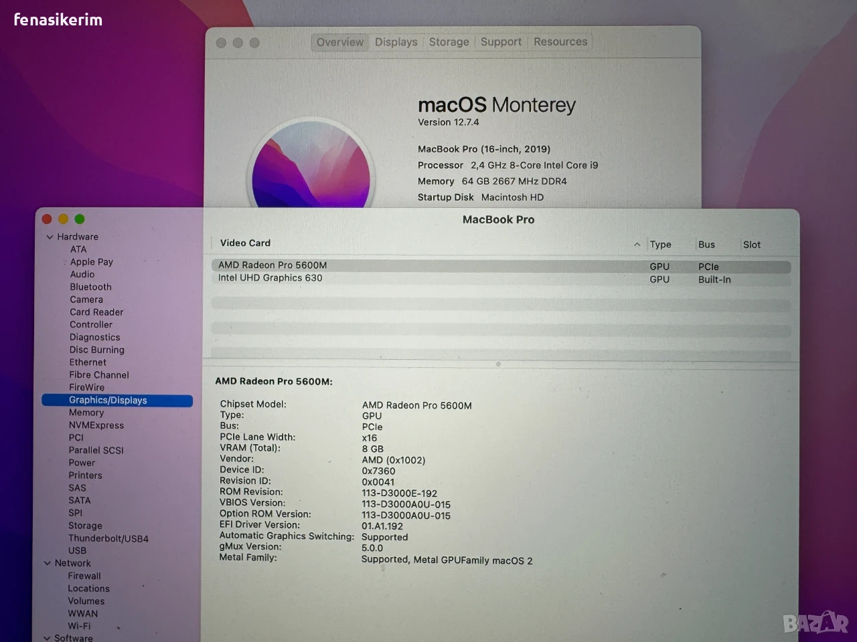Select WWAN under Network

point(82,614)
